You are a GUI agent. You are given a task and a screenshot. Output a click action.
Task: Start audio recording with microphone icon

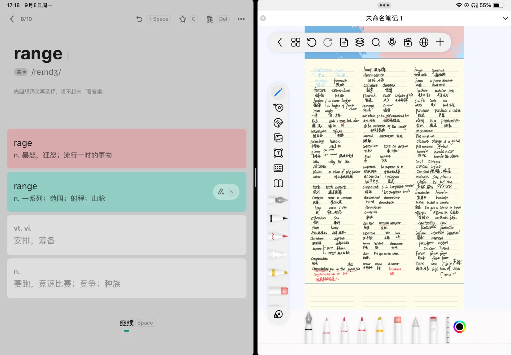(x=392, y=42)
